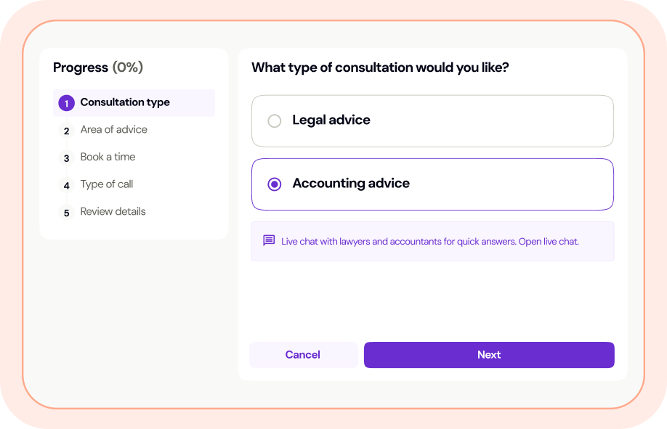The width and height of the screenshot is (667, 429).
Task: Click the step 3 numbered circle
Action: [66, 158]
